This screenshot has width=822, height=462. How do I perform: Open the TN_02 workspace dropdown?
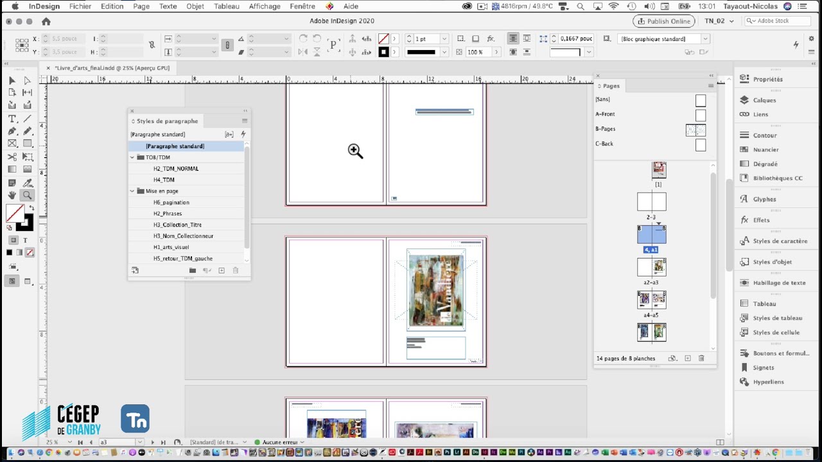click(x=720, y=21)
